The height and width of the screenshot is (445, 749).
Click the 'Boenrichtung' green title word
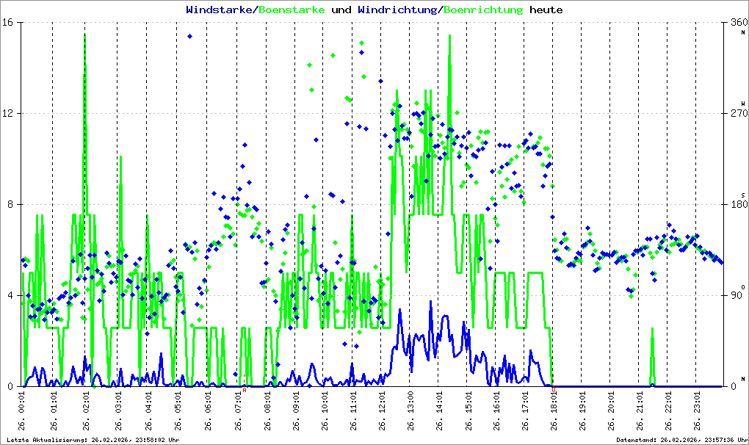tap(483, 10)
